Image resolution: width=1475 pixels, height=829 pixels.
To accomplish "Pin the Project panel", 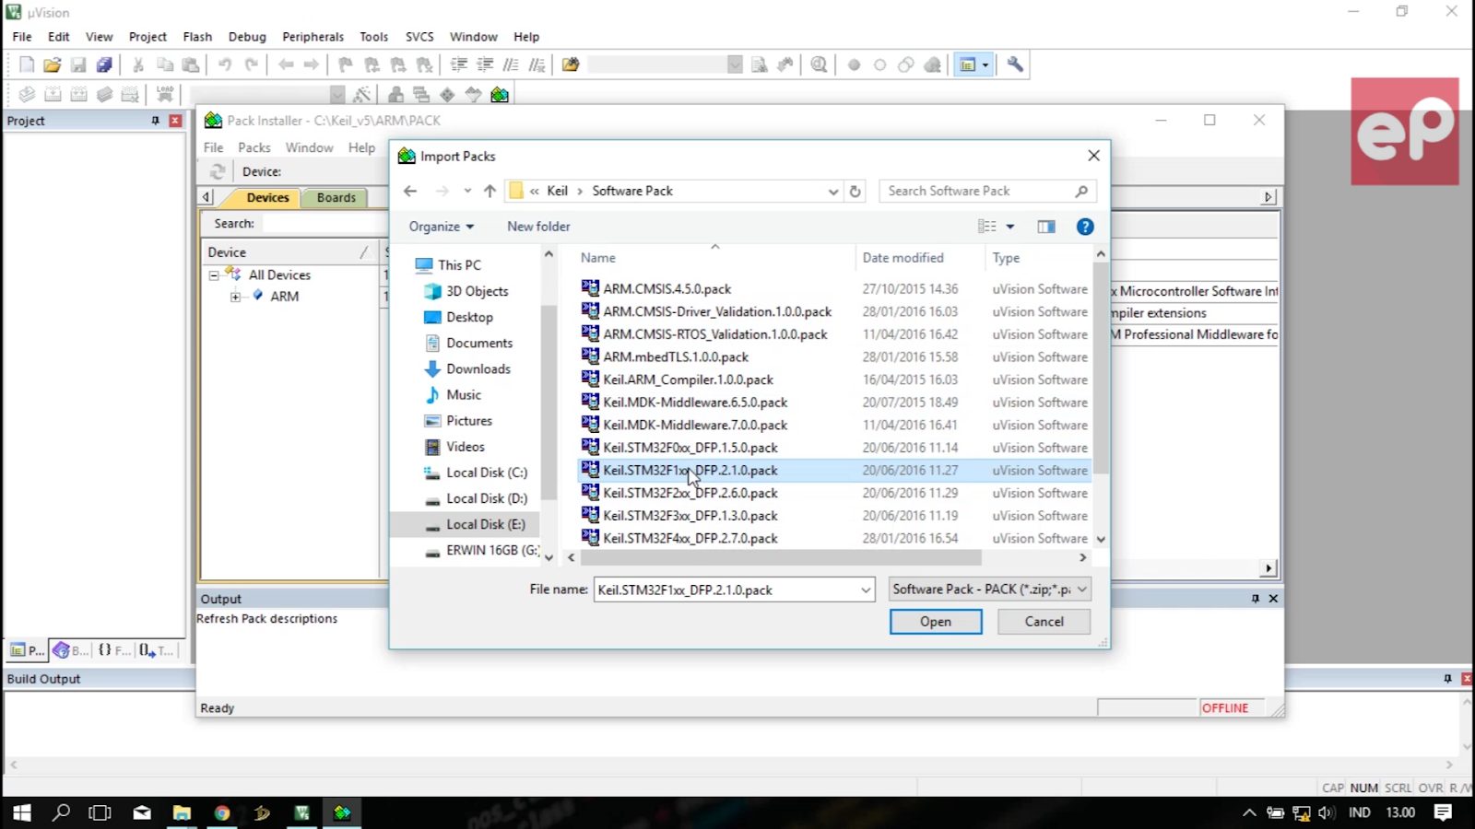I will (x=155, y=121).
